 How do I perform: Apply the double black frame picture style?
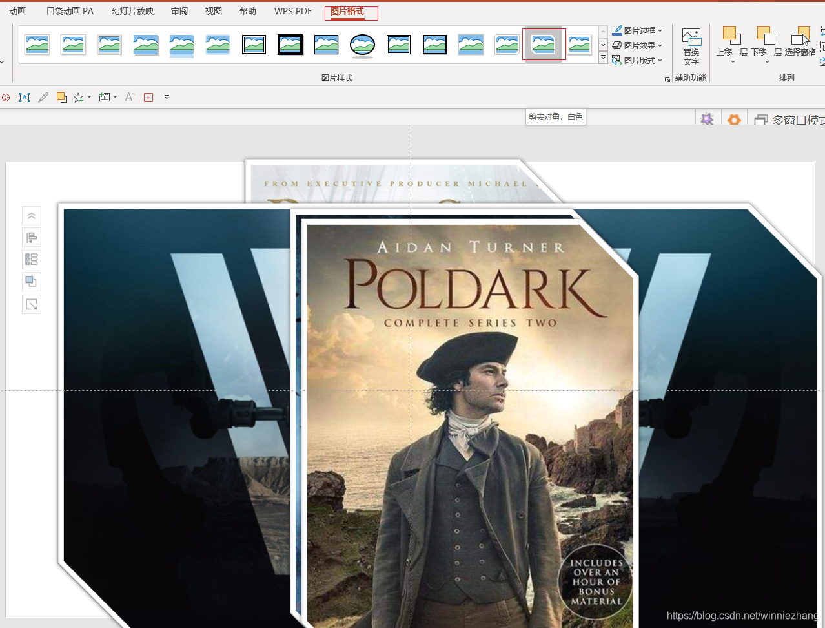(x=254, y=45)
